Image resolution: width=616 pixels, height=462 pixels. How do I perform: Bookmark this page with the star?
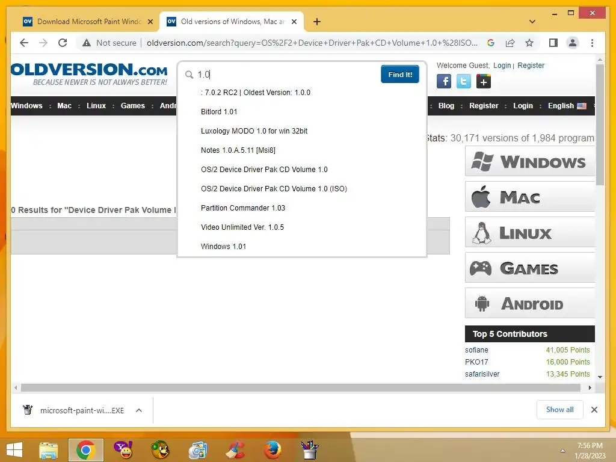pos(529,43)
